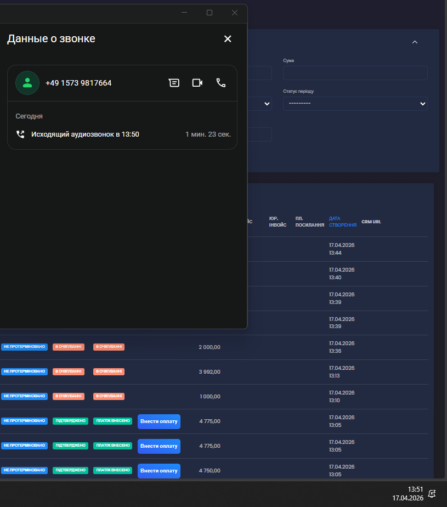447x507 pixels.
Task: Click 'Внести оплату' in the 13:05 4 750,00 row
Action: (x=159, y=471)
